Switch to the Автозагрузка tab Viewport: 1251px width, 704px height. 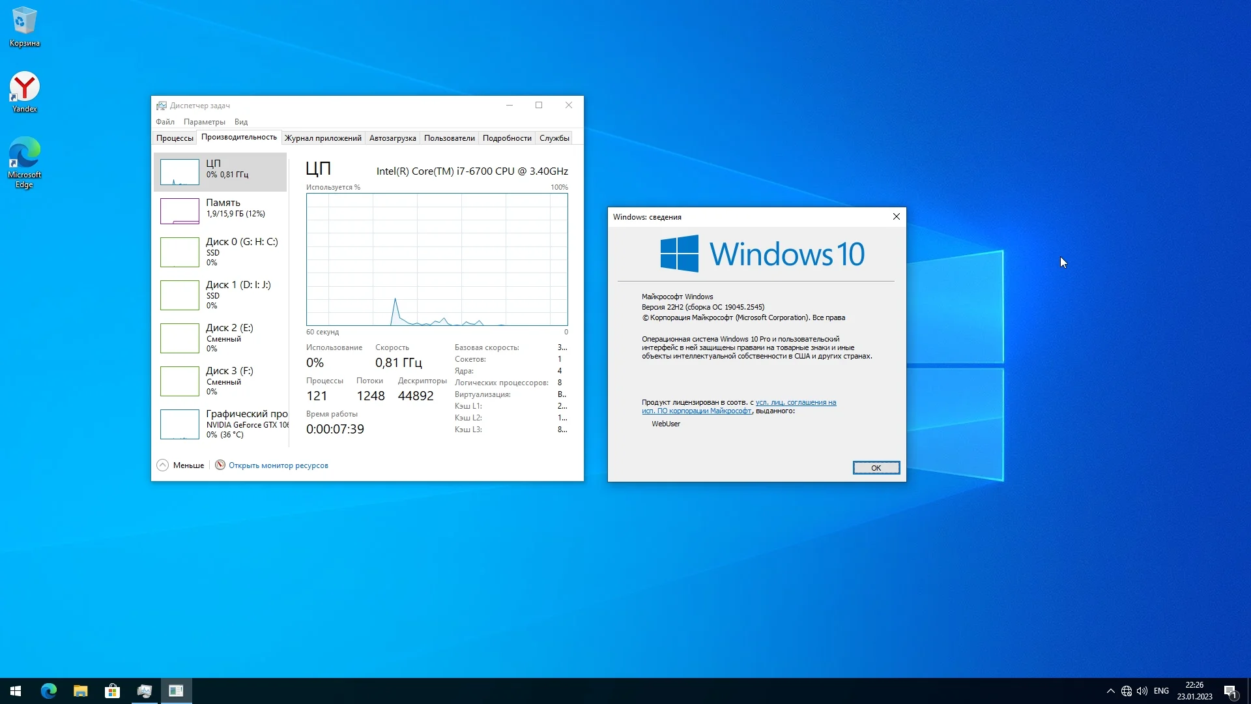click(392, 138)
